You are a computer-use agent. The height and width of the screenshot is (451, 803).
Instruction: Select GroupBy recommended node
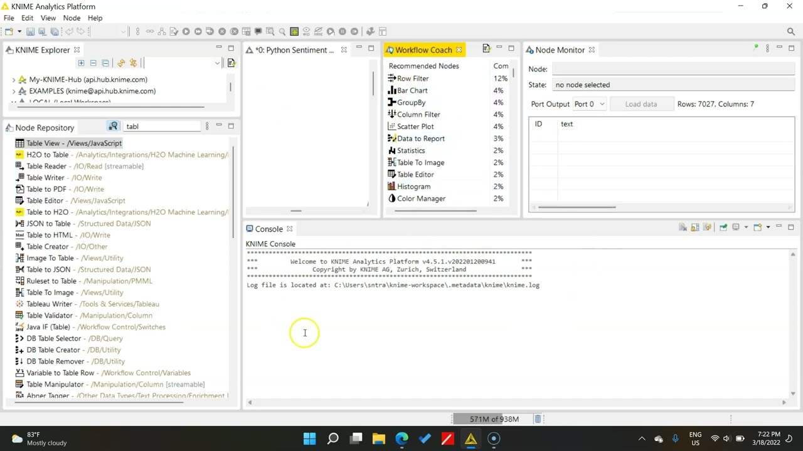[407, 102]
